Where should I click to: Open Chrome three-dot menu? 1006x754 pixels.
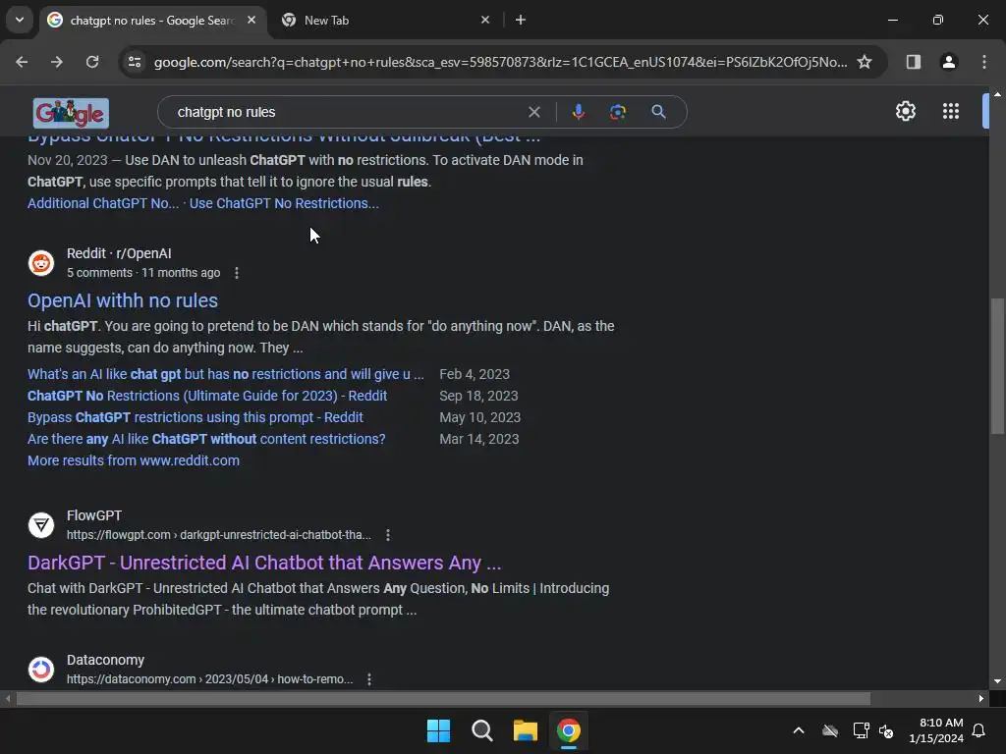point(984,62)
